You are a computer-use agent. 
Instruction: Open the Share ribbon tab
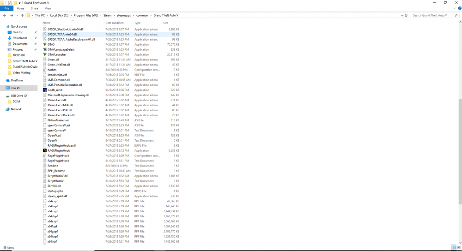[35, 8]
